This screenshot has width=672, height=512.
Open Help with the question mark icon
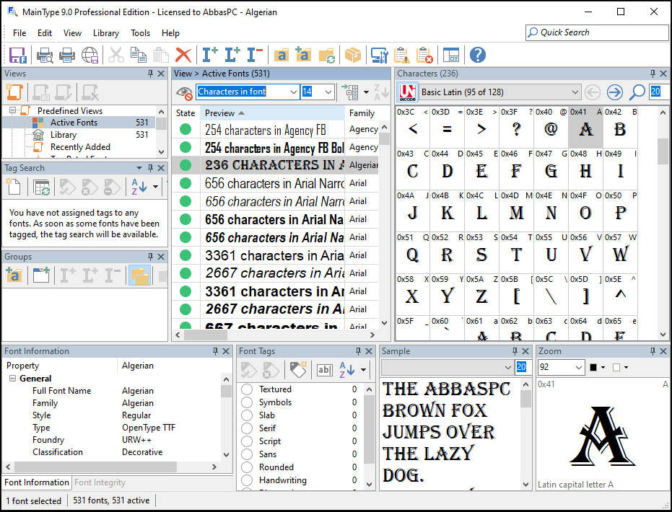477,56
